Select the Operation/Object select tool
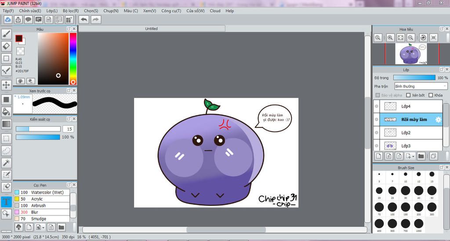Viewport: 450px width, 241px height. (x=6, y=214)
